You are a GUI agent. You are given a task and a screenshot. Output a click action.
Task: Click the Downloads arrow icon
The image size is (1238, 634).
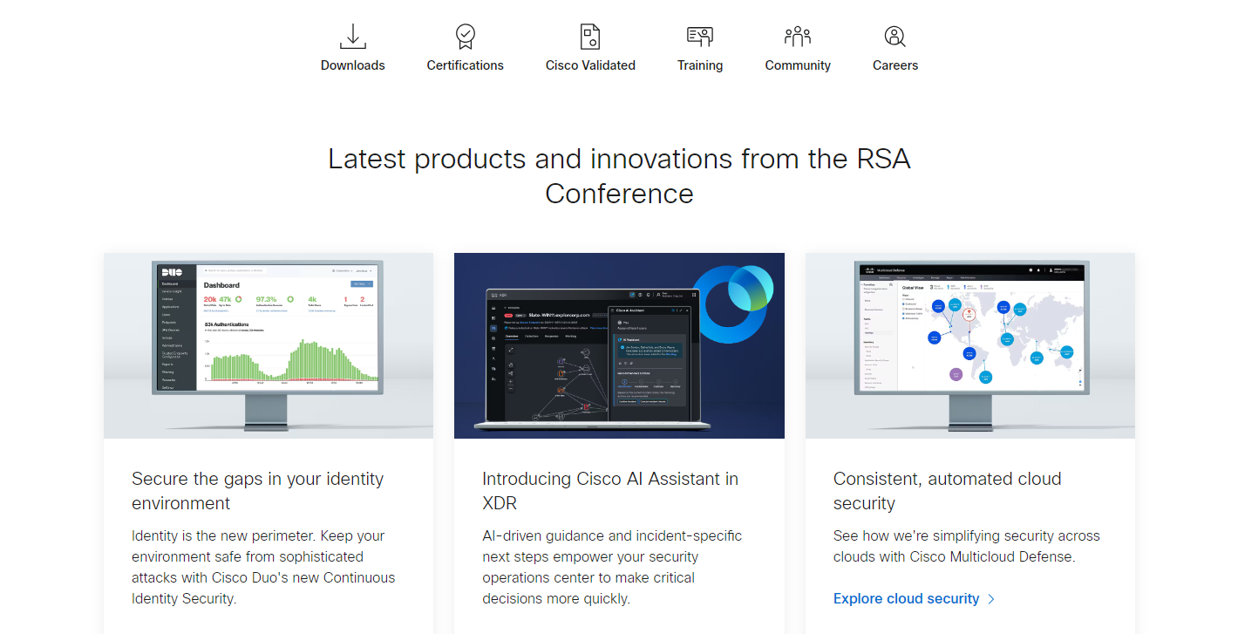click(352, 37)
